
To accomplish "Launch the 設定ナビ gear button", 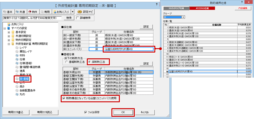I will click(x=85, y=12).
